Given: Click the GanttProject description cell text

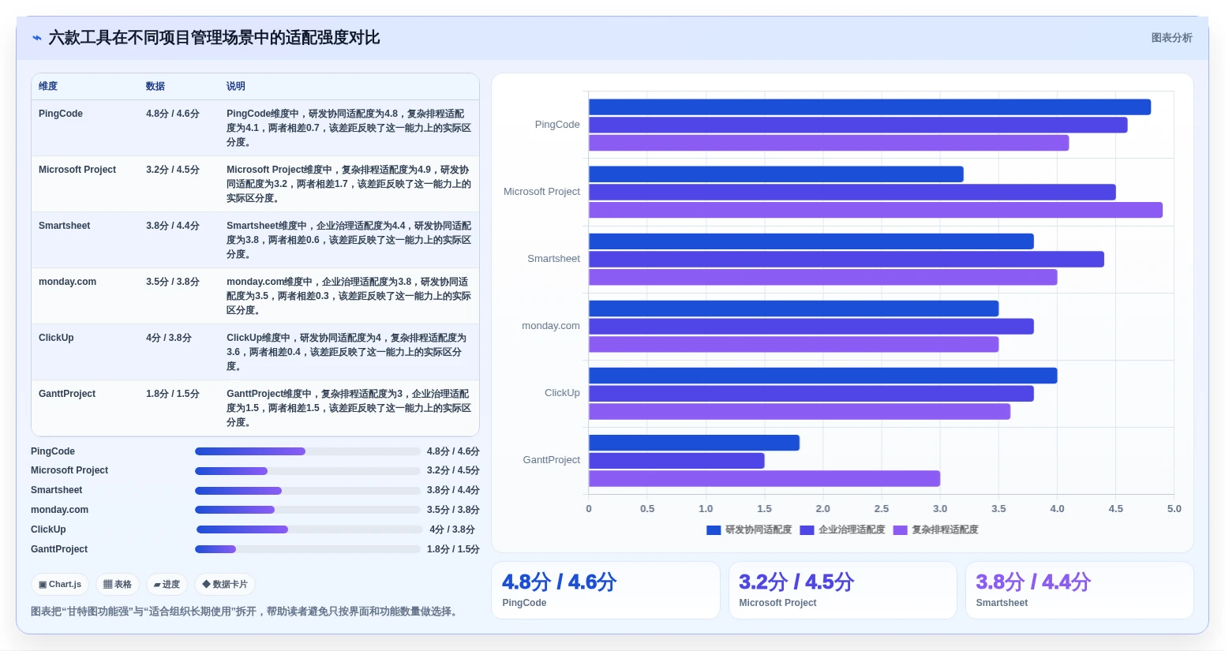Looking at the screenshot, I should tap(349, 408).
